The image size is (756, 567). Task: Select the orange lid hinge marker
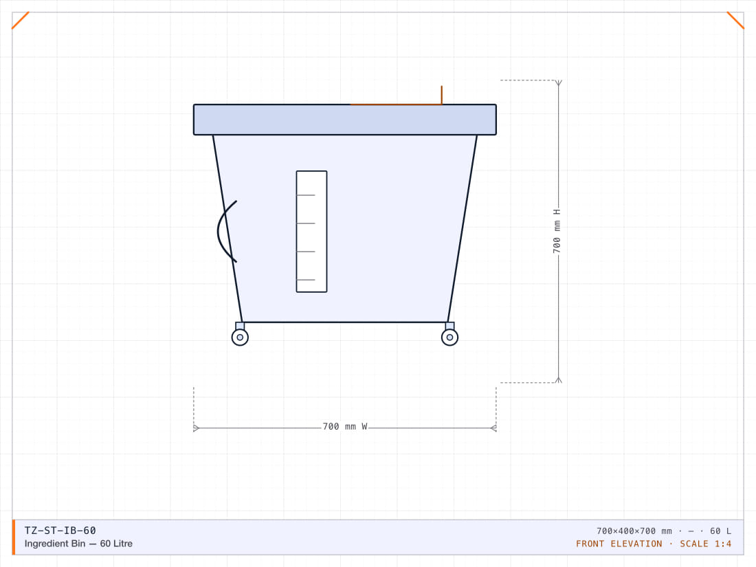[397, 96]
